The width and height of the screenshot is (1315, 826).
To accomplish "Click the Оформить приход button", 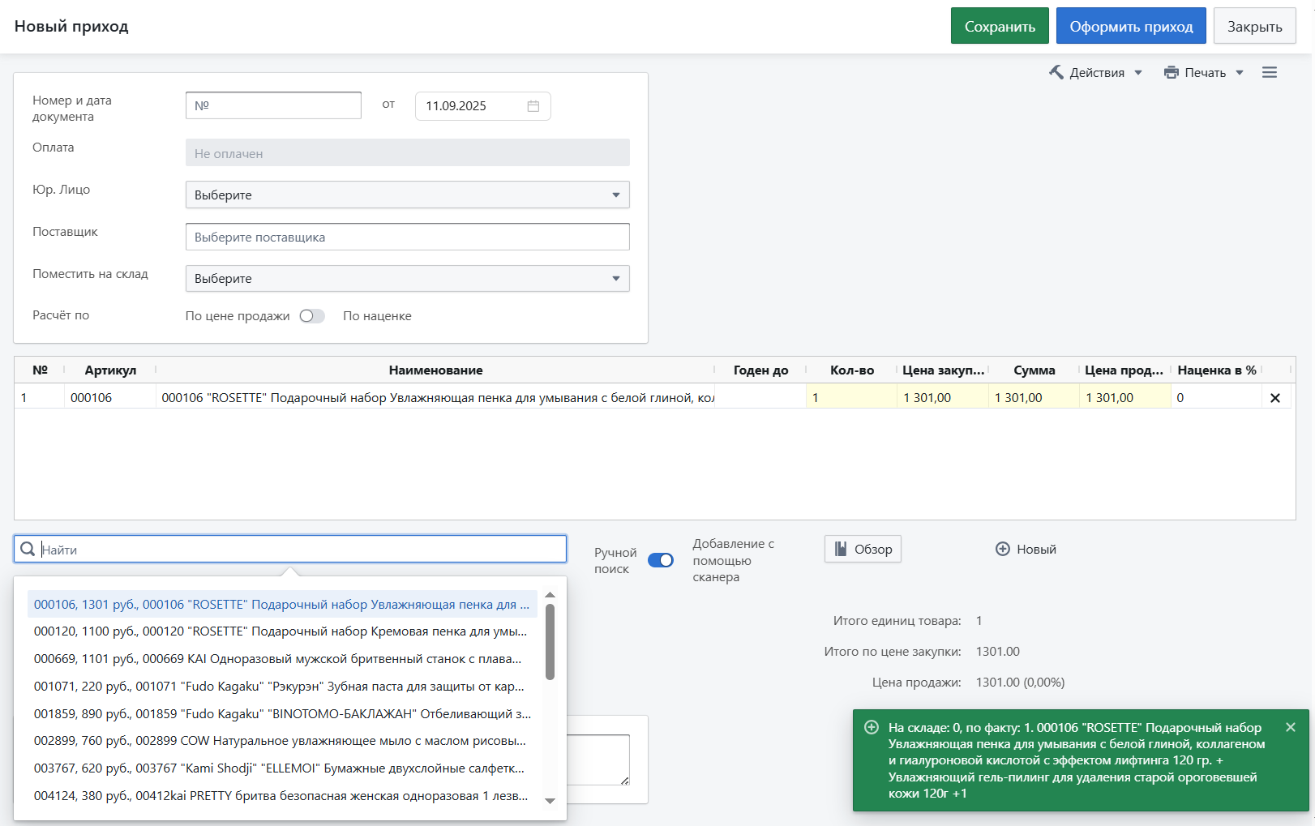I will [1130, 27].
